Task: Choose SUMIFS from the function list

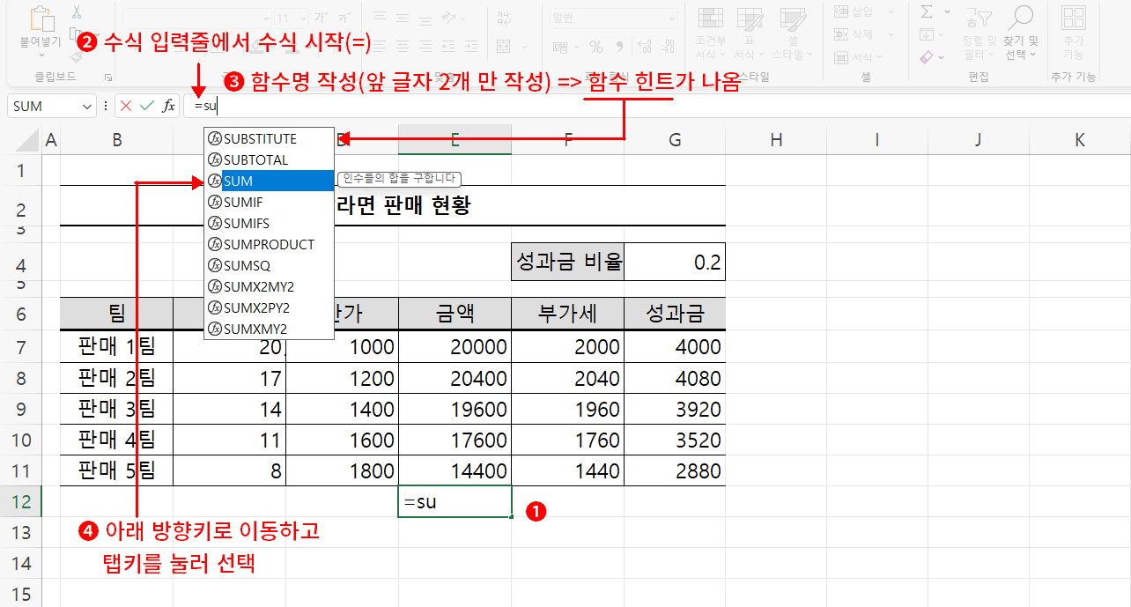Action: 269,223
